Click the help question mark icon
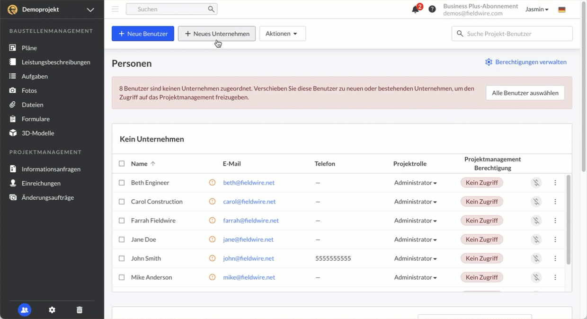Image resolution: width=587 pixels, height=319 pixels. coord(432,9)
